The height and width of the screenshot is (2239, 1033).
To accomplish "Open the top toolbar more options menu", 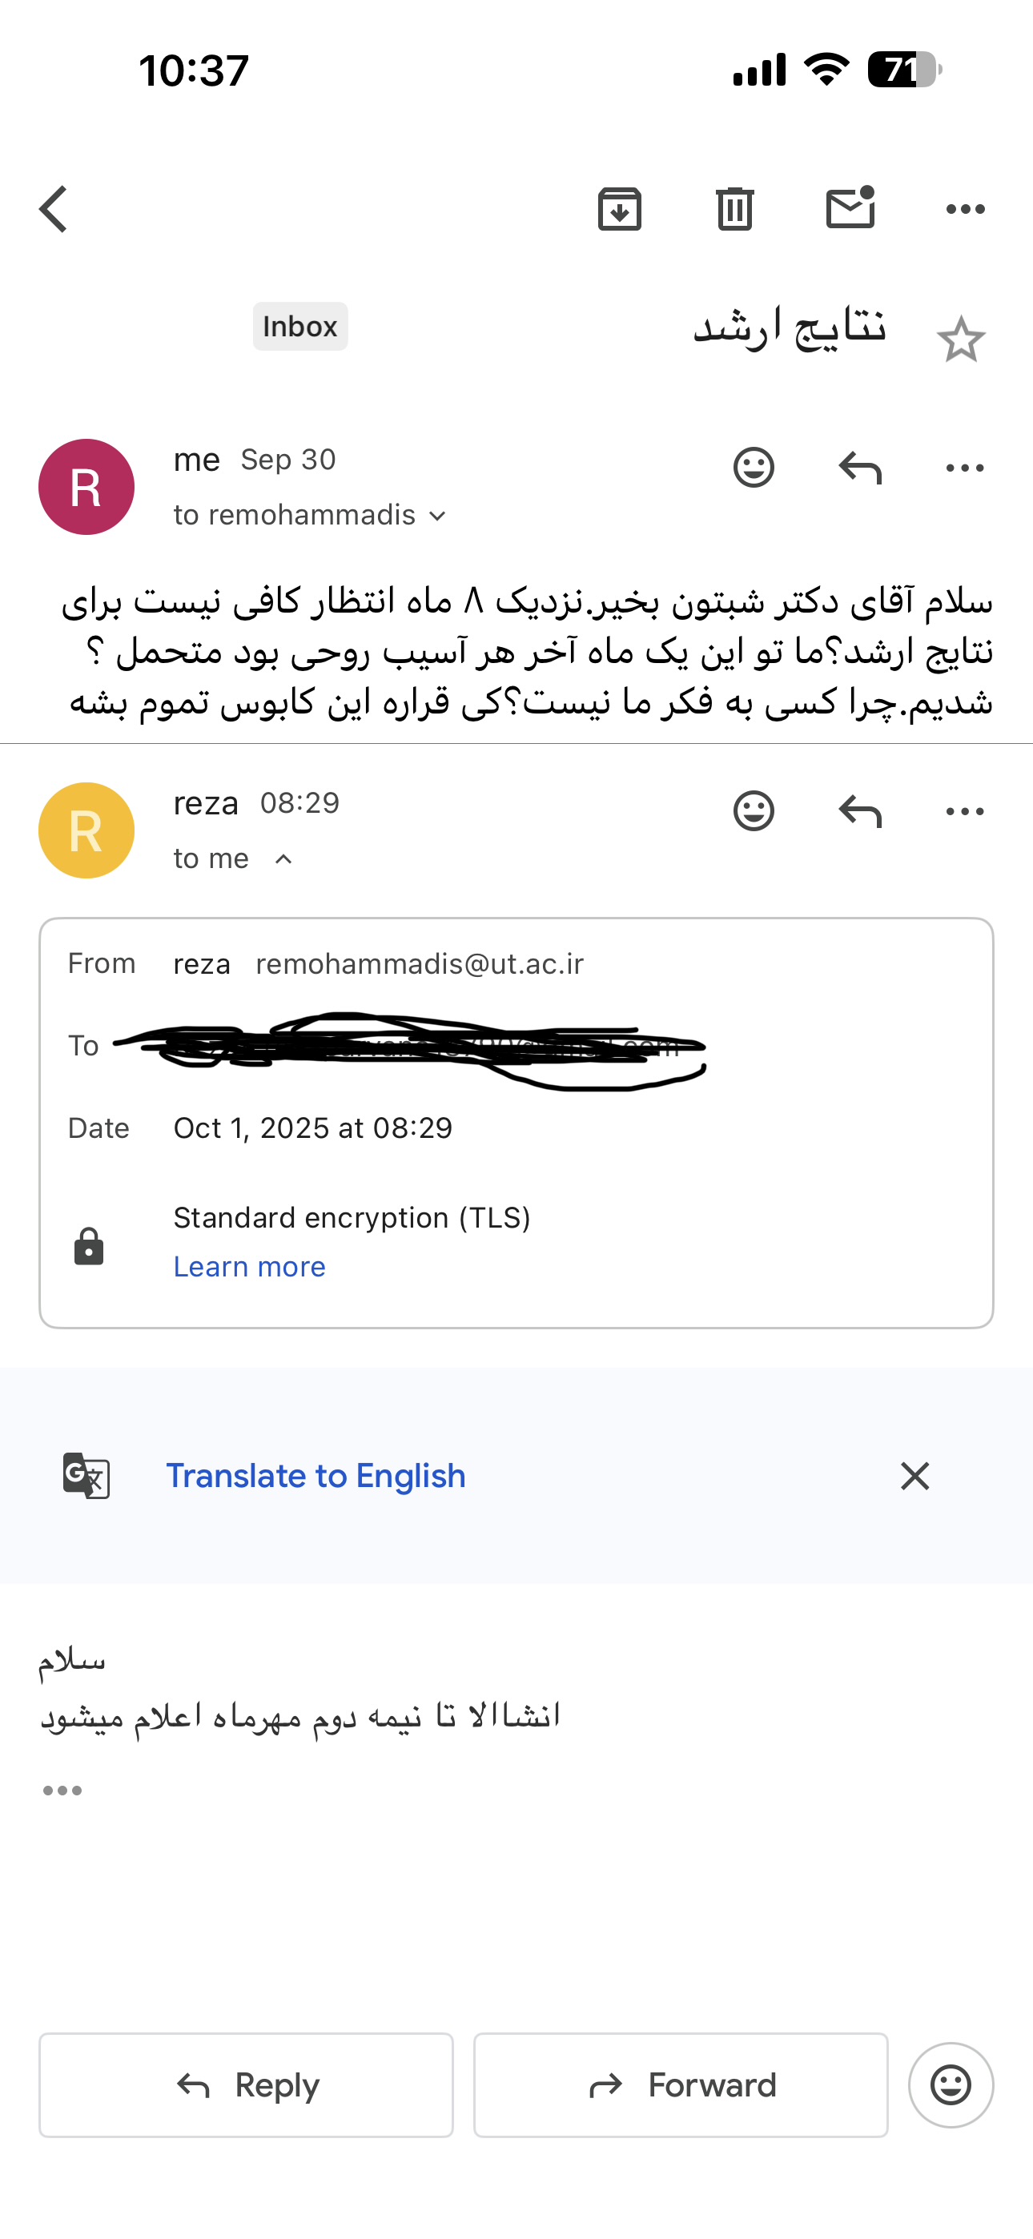I will coord(965,210).
